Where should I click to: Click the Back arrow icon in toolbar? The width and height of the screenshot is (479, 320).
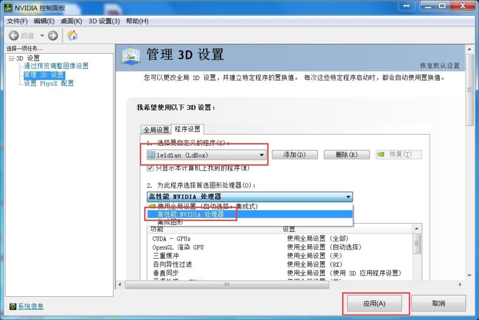tap(14, 36)
